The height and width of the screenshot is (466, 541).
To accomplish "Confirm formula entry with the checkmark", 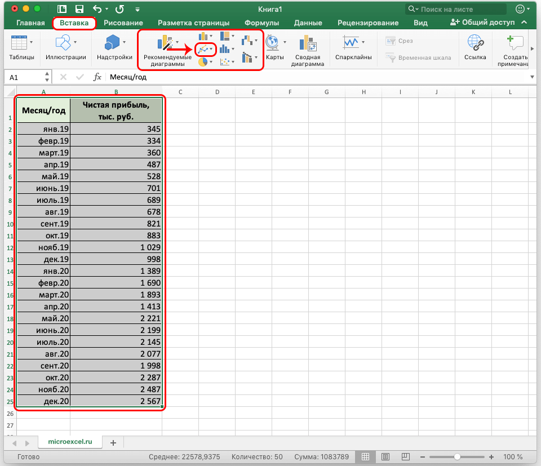I will point(80,77).
